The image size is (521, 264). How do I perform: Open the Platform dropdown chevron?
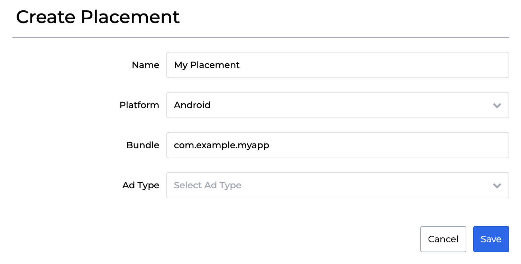(497, 105)
